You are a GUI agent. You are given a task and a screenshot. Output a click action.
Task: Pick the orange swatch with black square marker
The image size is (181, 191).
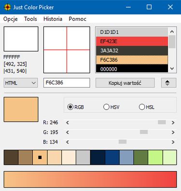point(40,157)
